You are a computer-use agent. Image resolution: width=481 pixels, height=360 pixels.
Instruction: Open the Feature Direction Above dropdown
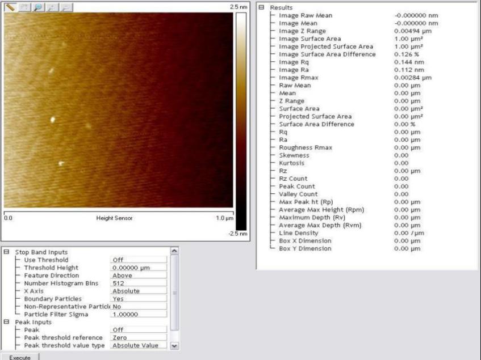(x=139, y=276)
